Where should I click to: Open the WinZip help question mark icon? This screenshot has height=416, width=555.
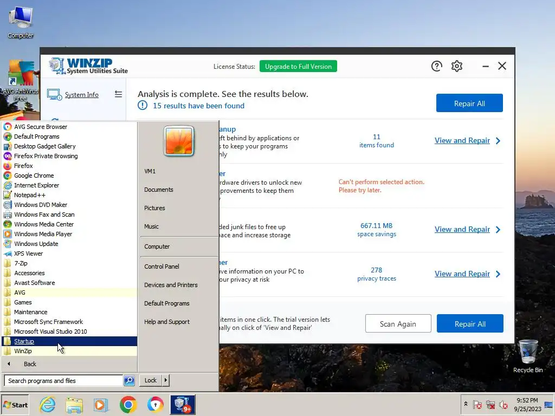click(x=436, y=66)
